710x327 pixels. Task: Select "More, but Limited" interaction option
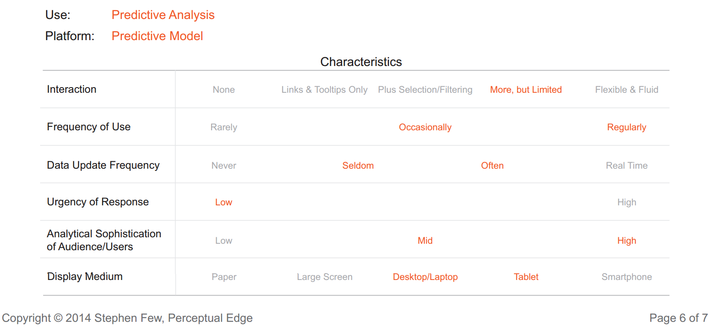(526, 90)
